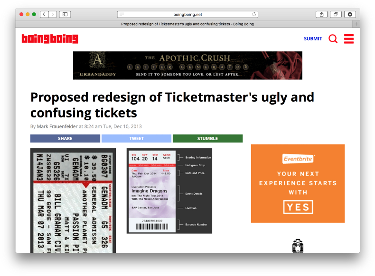Open the red search magnifier icon
Viewport: 375px width, 276px height.
point(333,39)
